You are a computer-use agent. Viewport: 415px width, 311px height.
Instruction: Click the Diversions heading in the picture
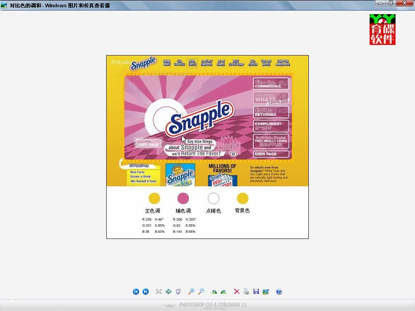(x=139, y=166)
